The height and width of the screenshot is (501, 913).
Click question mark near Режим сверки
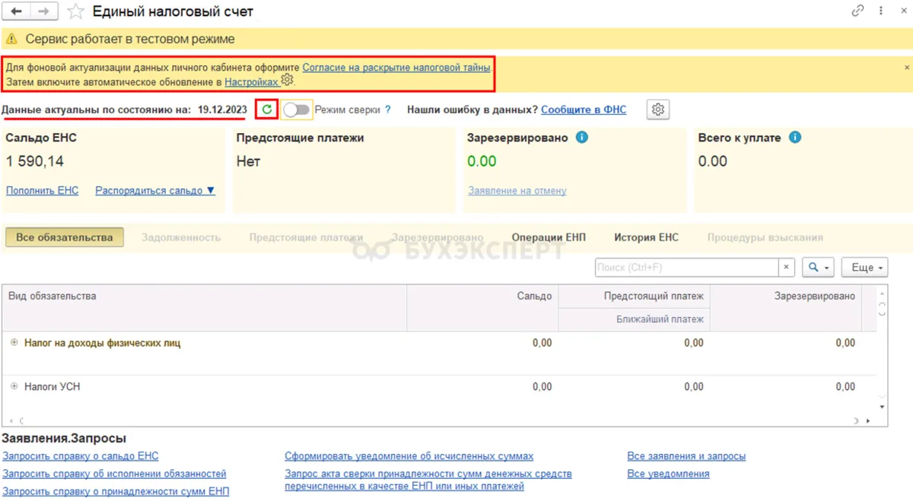[387, 109]
